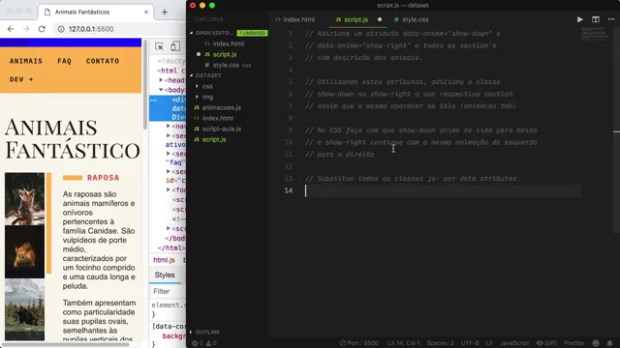Click Port : 5500 live server status
620x348 pixels.
point(359,343)
